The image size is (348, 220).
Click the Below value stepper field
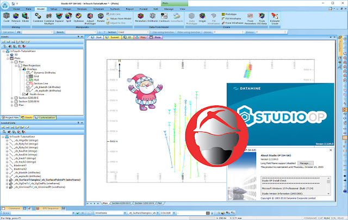pyautogui.click(x=271, y=32)
